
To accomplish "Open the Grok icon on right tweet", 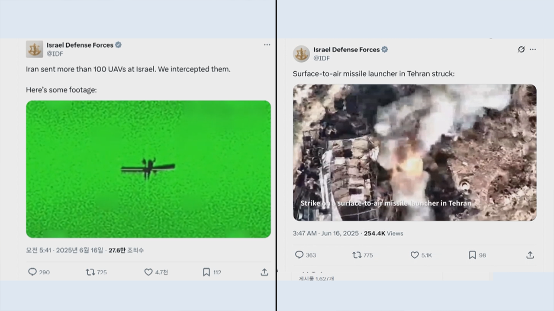I will pos(522,49).
